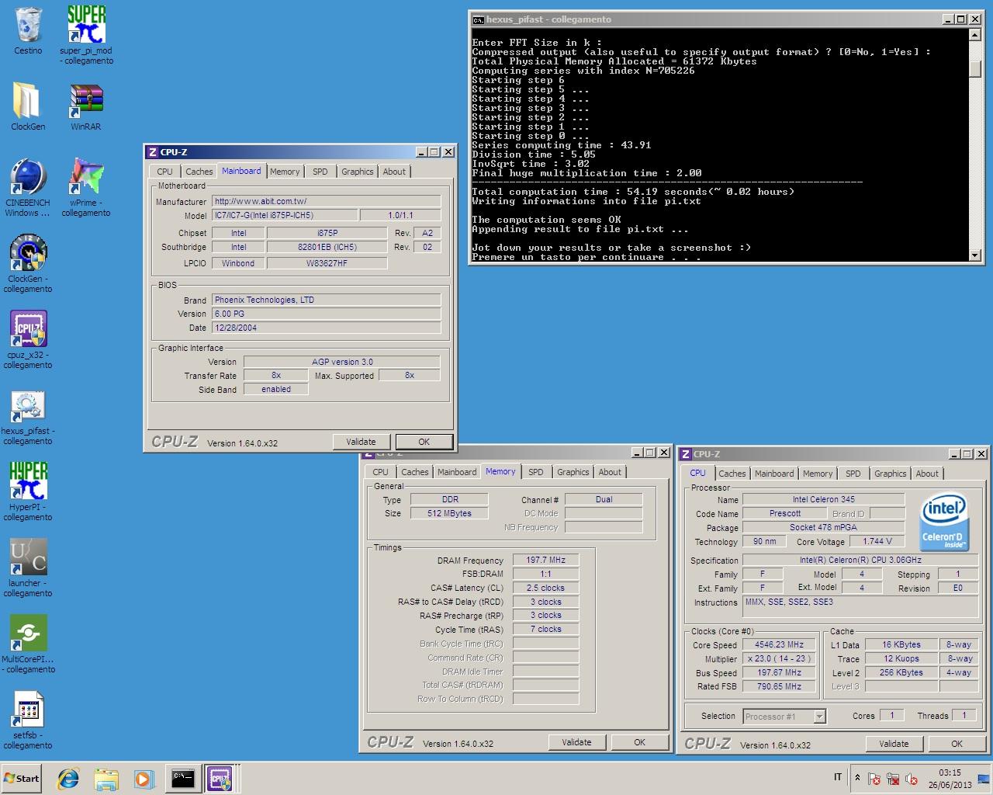993x795 pixels.
Task: Click scroll up arrow in hexus_pifast console
Action: click(976, 35)
